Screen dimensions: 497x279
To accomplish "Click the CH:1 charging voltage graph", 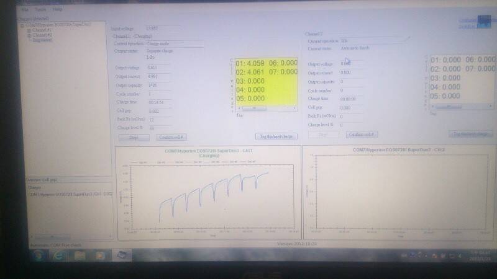I will coord(212,197).
